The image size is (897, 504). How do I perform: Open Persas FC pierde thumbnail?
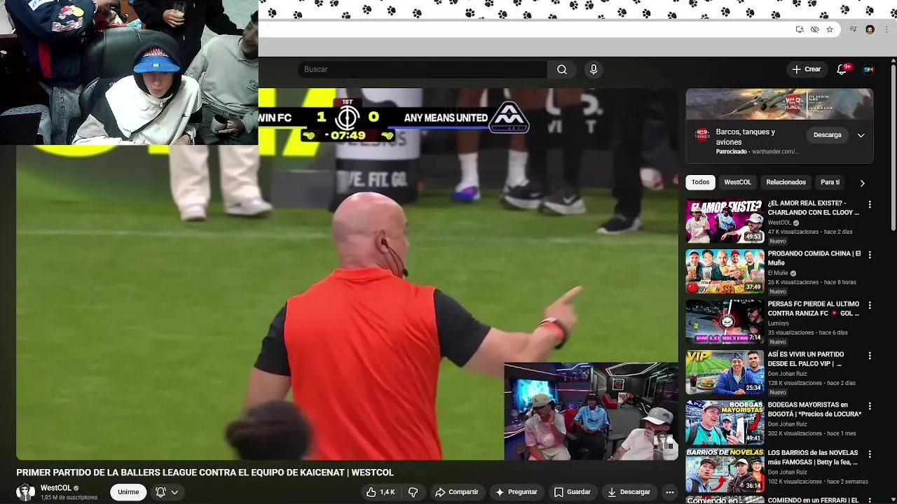pos(725,322)
